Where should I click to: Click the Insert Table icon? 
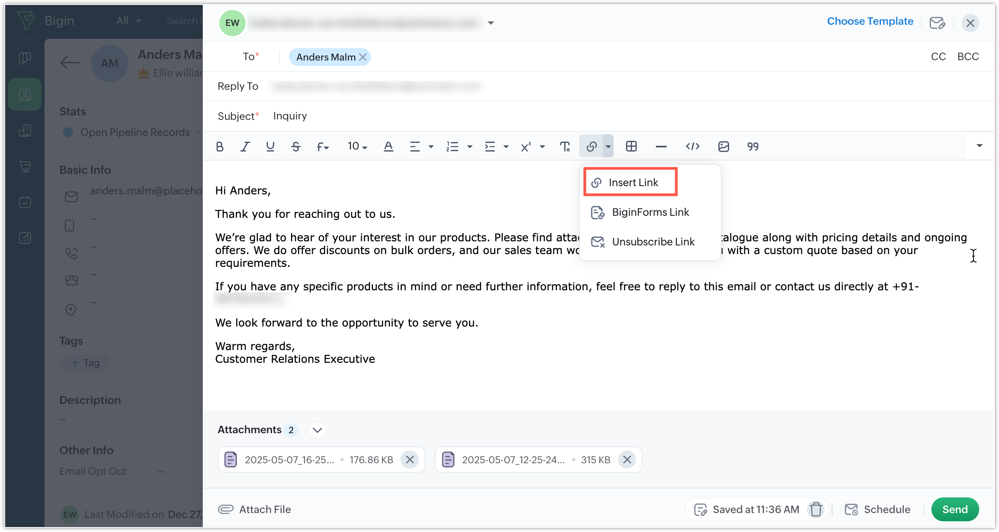[631, 147]
